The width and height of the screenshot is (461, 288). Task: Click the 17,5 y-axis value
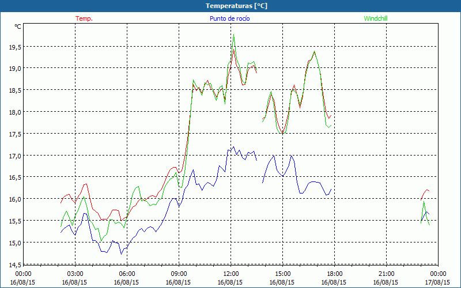pyautogui.click(x=14, y=134)
